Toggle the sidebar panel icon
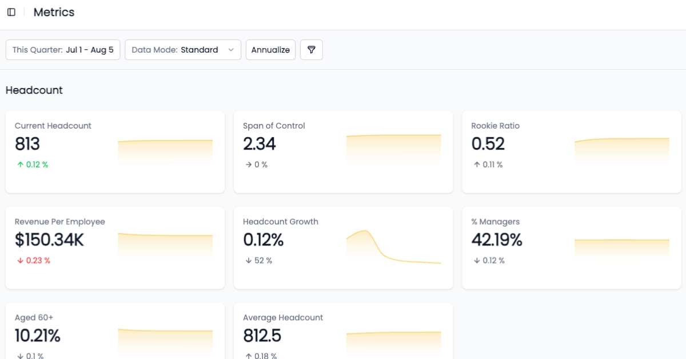 (11, 12)
